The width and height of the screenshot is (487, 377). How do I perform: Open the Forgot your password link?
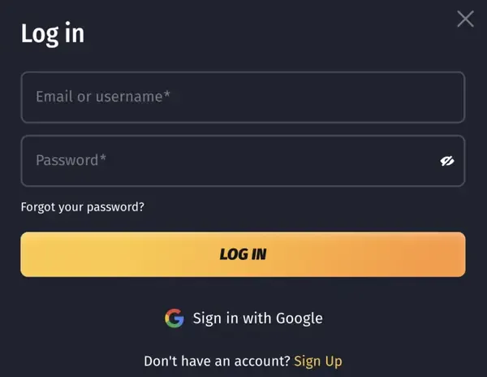(x=83, y=206)
